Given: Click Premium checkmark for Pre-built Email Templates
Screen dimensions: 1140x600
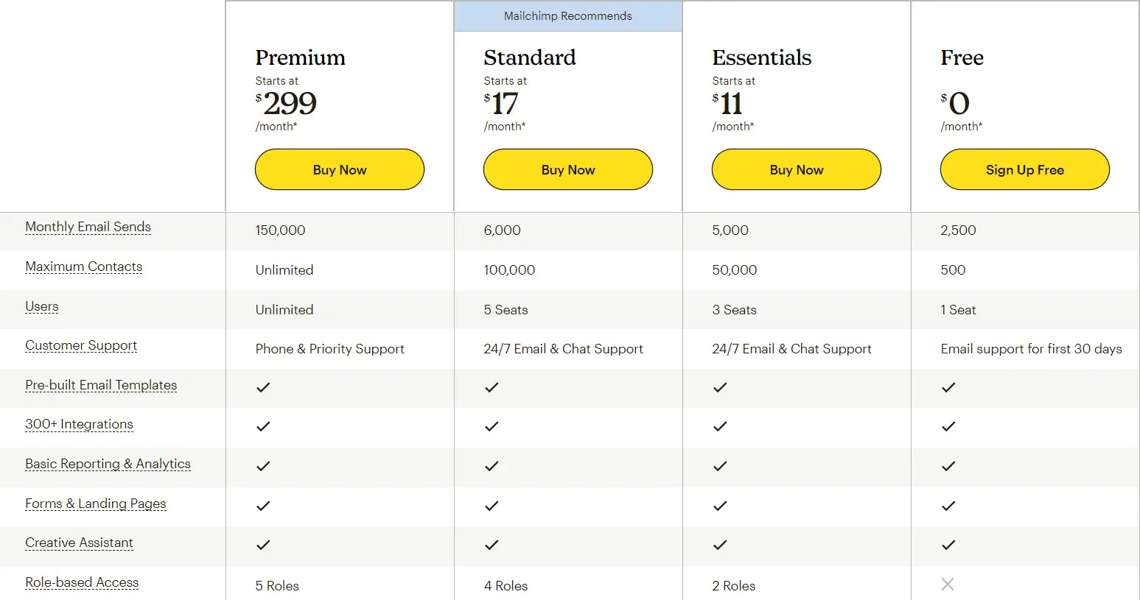Looking at the screenshot, I should [263, 387].
